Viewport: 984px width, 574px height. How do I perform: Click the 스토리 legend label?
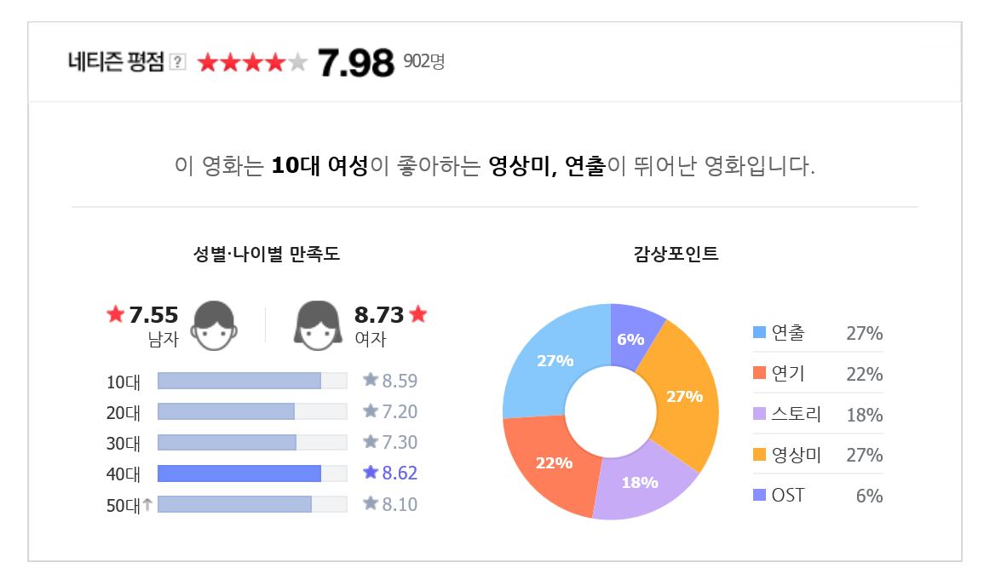point(797,414)
